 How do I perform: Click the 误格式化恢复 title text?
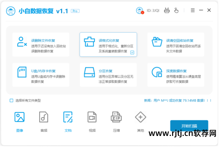(x=109, y=41)
